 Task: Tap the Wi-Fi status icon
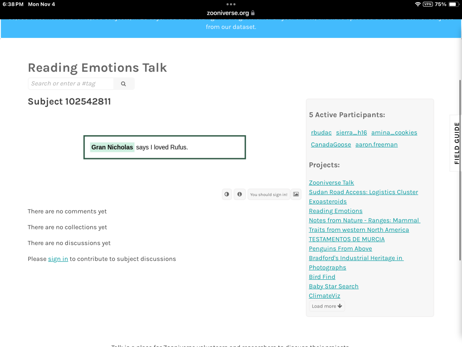pos(418,4)
